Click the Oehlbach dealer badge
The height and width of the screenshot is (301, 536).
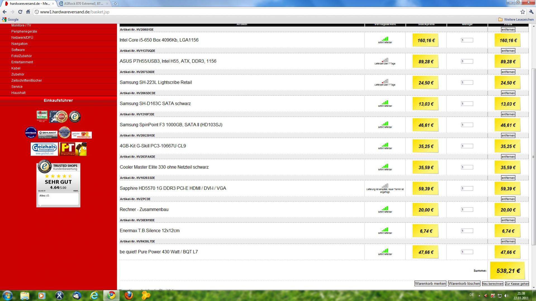coord(48,134)
